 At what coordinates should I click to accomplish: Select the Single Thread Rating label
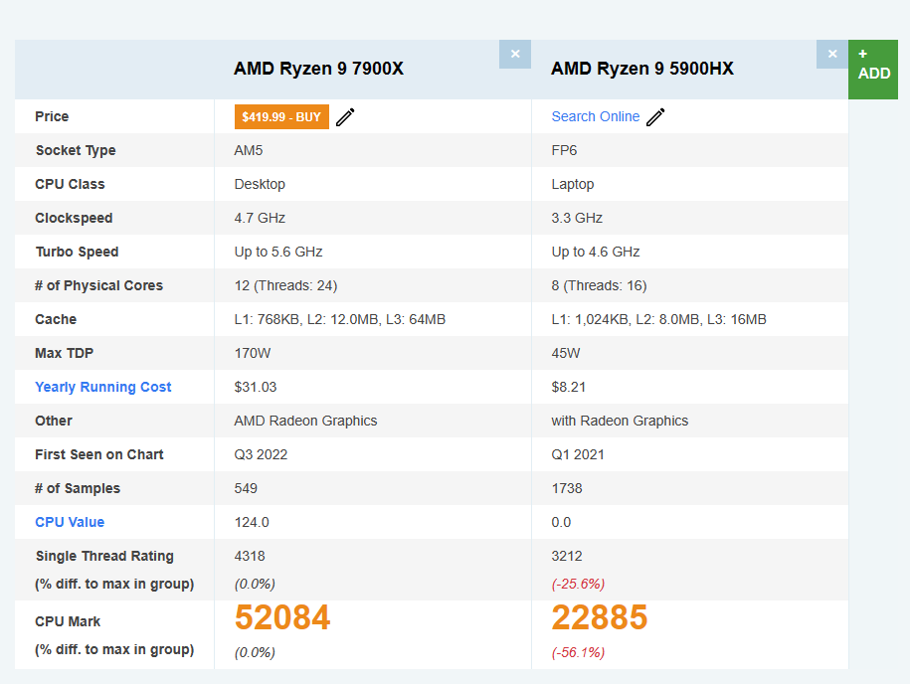point(104,556)
